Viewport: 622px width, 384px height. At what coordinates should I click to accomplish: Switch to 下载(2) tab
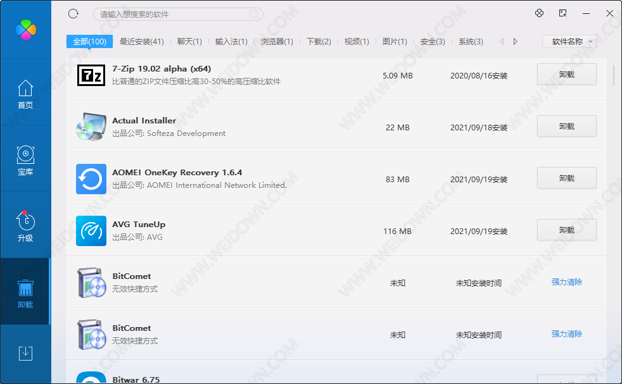(319, 42)
